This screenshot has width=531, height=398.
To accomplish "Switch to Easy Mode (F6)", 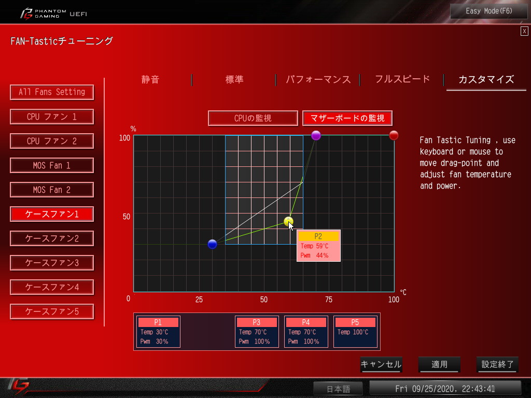I will 488,11.
